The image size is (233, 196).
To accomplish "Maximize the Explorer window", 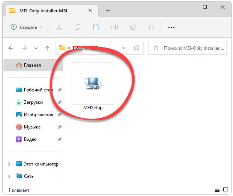I will (205, 7).
